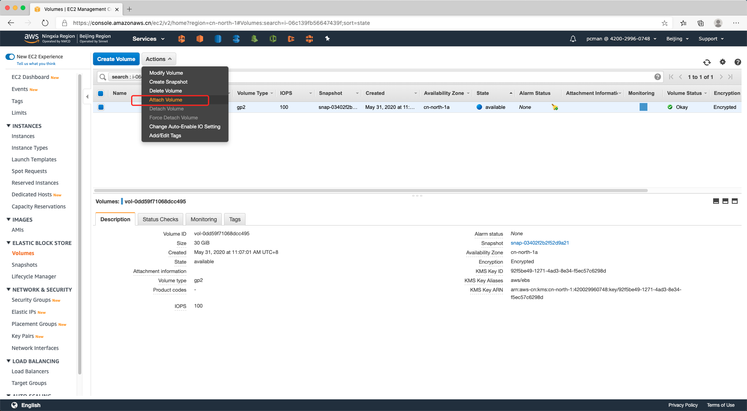747x411 pixels.
Task: Deselect the volume row checkbox
Action: [101, 107]
